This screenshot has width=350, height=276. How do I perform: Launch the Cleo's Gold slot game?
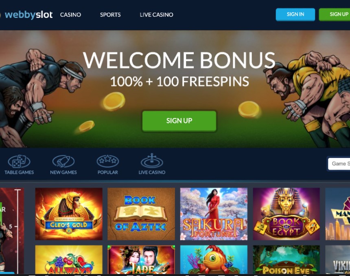pyautogui.click(x=69, y=214)
